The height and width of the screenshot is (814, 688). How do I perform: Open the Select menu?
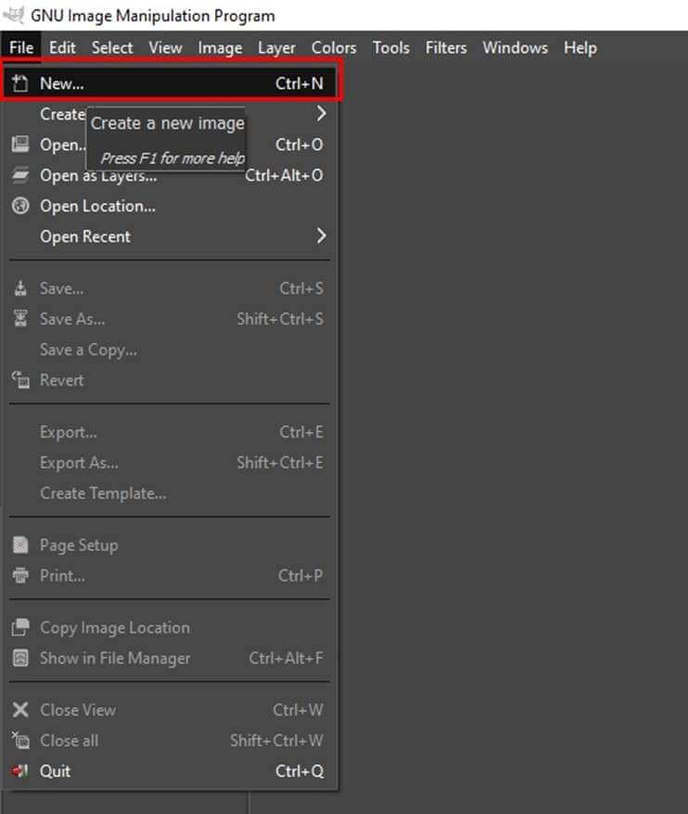(112, 48)
